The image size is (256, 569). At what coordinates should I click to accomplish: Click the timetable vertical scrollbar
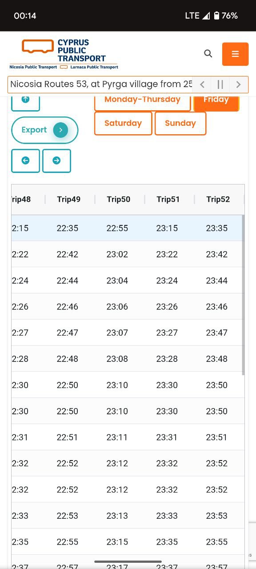point(243,295)
